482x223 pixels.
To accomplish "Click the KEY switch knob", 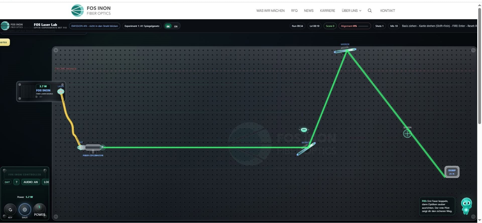I will point(10,209).
